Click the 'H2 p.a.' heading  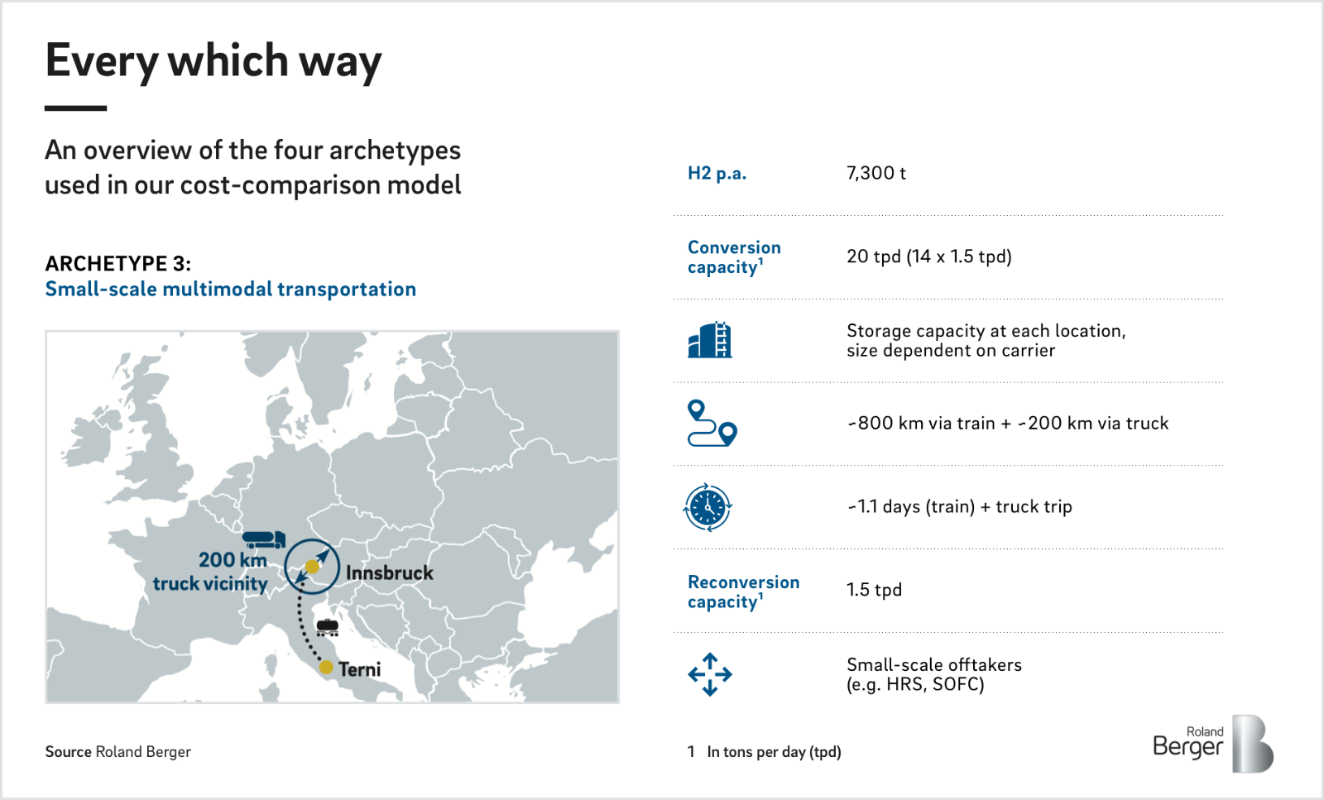pyautogui.click(x=717, y=174)
